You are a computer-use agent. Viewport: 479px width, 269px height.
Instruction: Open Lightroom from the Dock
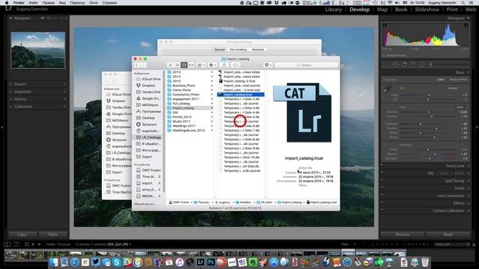coord(201,262)
